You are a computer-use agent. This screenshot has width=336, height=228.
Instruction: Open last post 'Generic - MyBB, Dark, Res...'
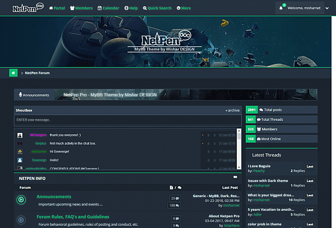point(216,196)
